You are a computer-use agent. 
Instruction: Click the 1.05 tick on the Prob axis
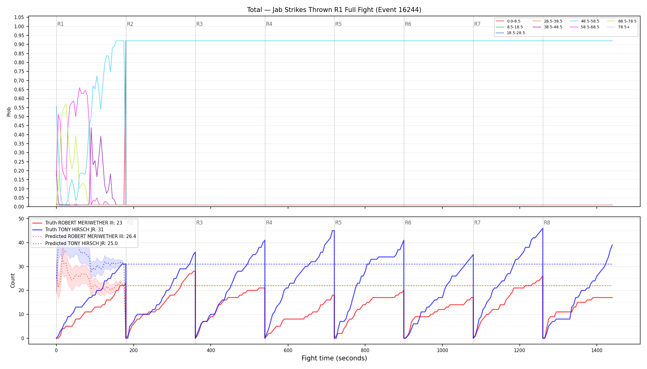point(19,18)
